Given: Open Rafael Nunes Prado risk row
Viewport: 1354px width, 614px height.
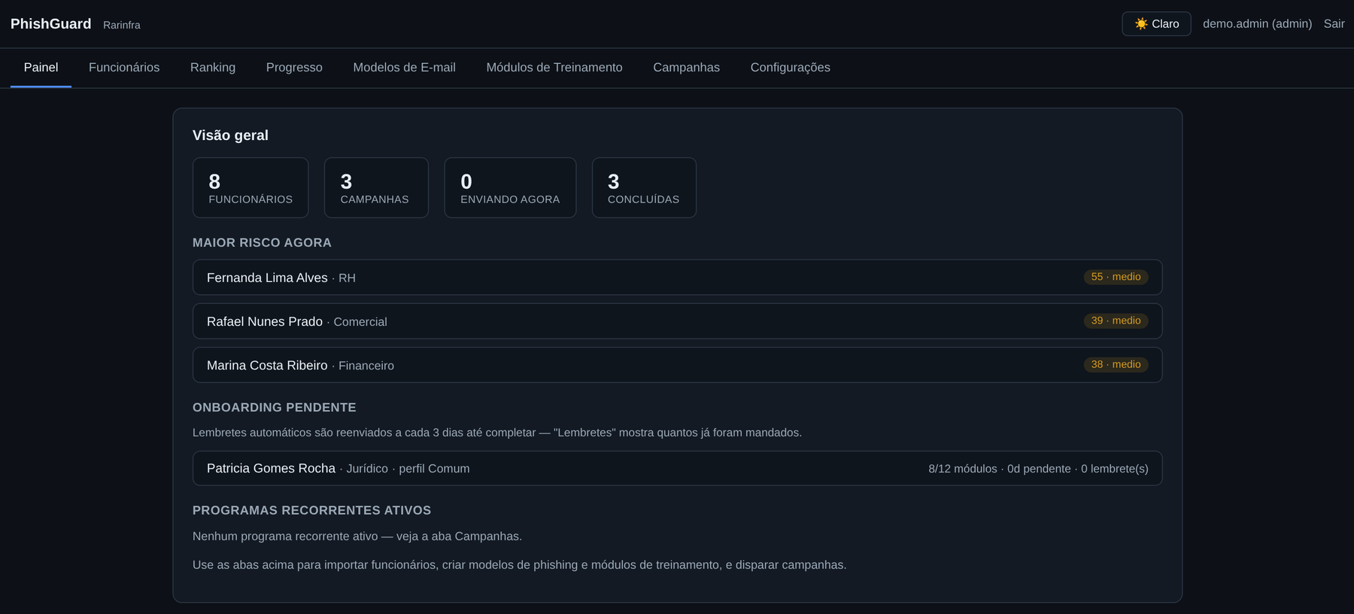Looking at the screenshot, I should click(x=677, y=321).
